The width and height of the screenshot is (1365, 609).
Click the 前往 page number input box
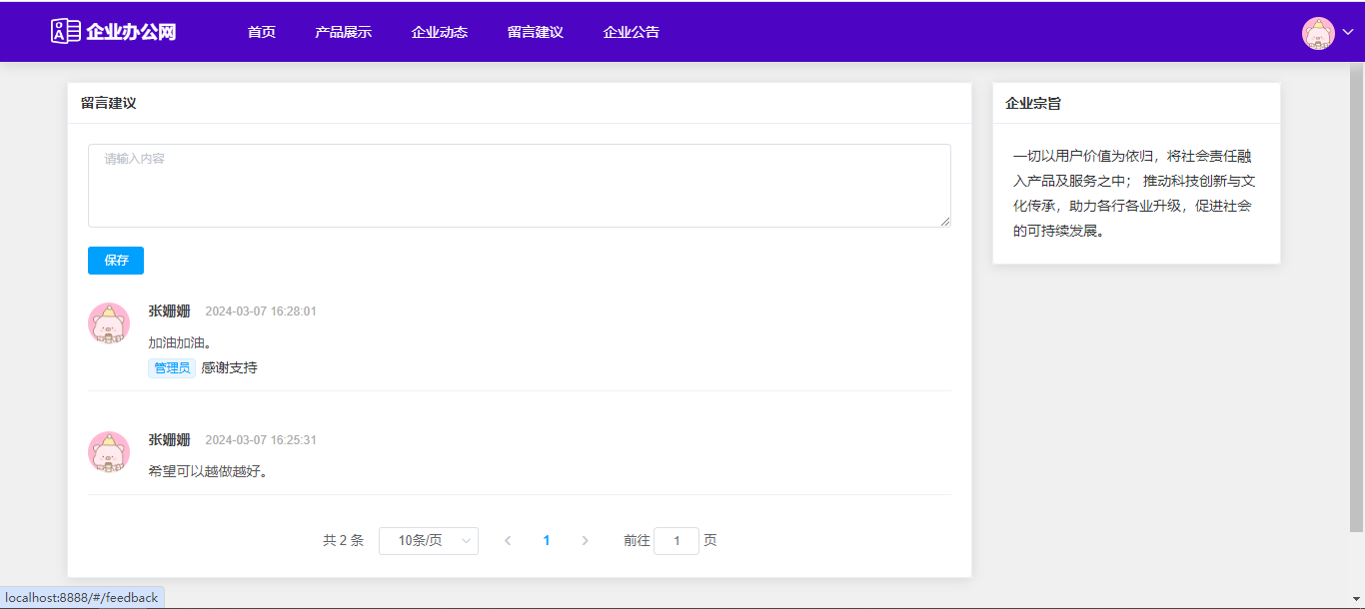[677, 541]
